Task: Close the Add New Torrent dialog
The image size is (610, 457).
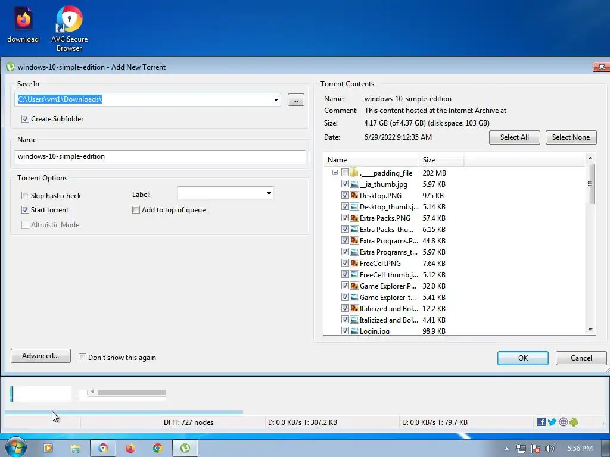Action: (601, 67)
